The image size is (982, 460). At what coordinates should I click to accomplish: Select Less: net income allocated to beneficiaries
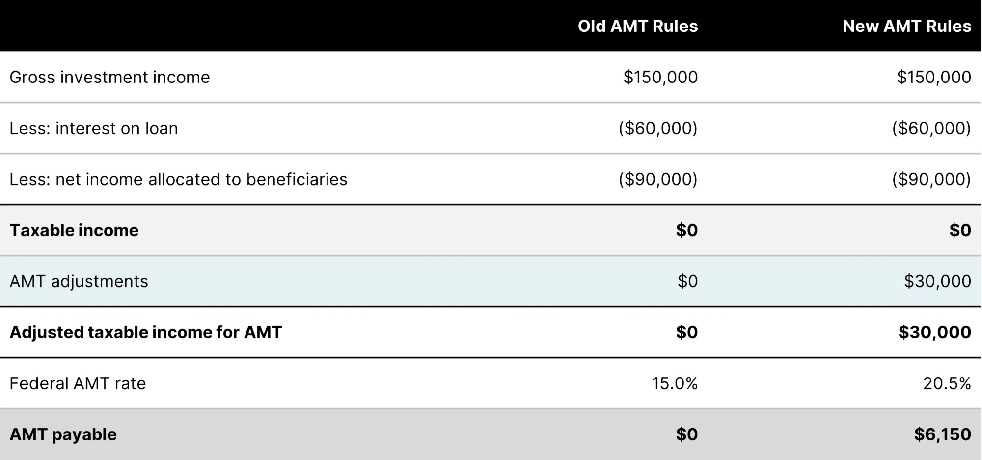click(x=179, y=179)
